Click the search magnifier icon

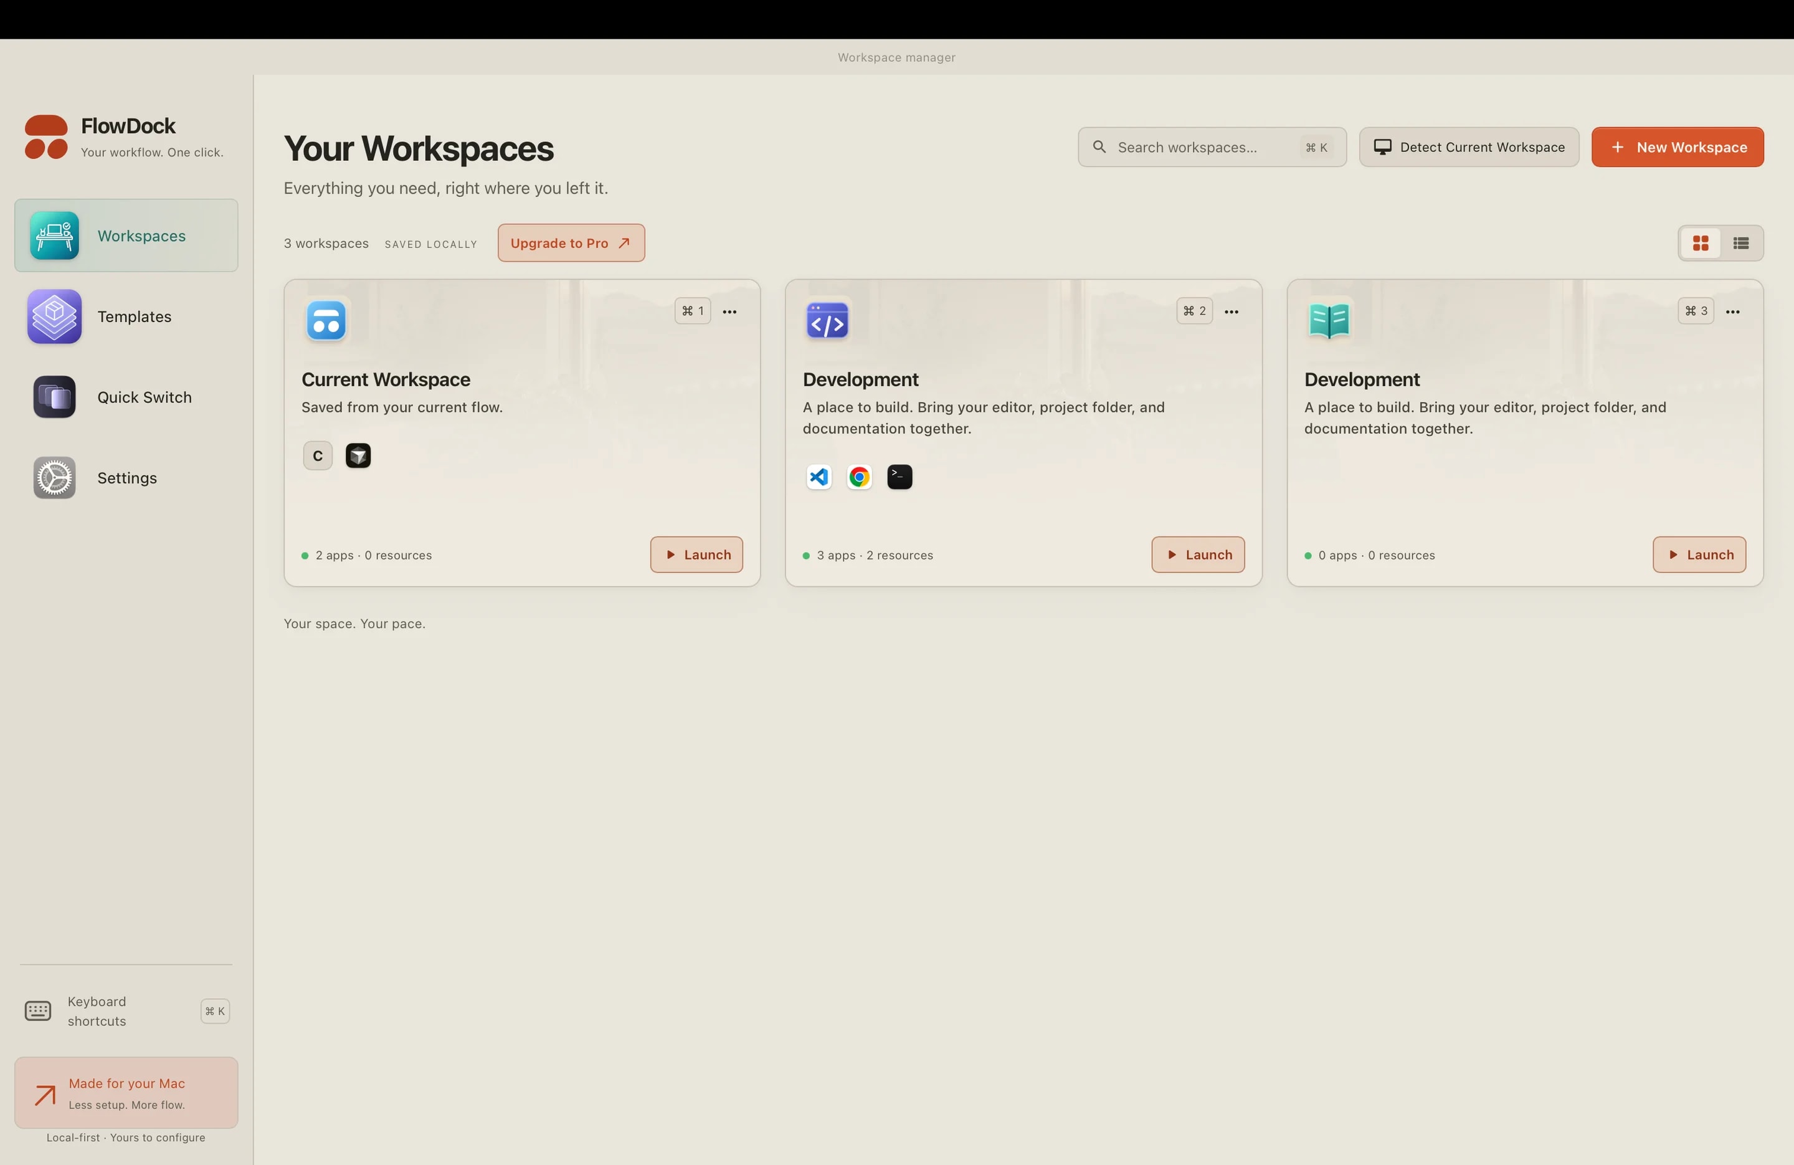1100,147
